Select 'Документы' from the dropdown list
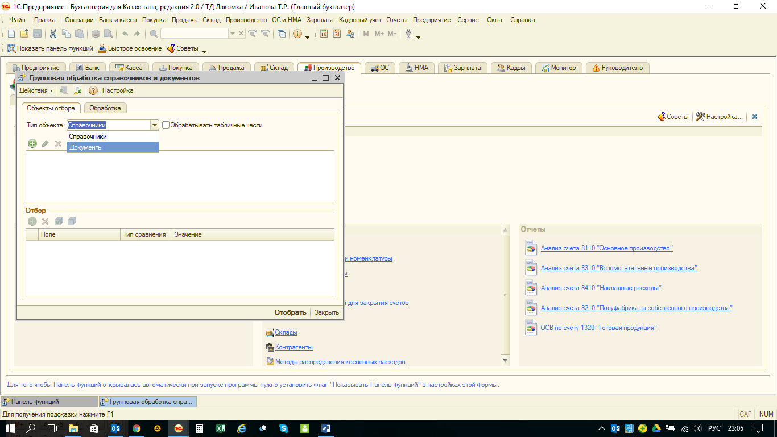The height and width of the screenshot is (437, 777). [113, 147]
